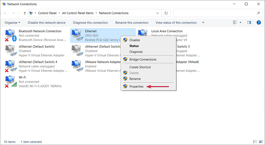Screen dimensions: 265x145
Task: Select the VMware Network Adapter icon
Action: [x=77, y=66]
